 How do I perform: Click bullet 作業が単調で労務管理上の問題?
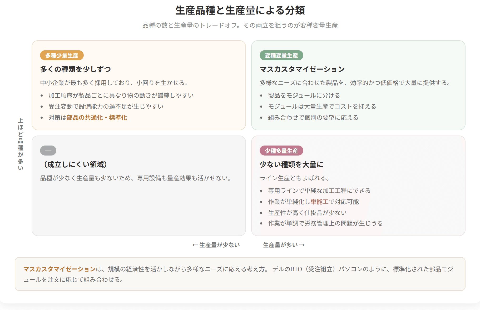point(325,223)
